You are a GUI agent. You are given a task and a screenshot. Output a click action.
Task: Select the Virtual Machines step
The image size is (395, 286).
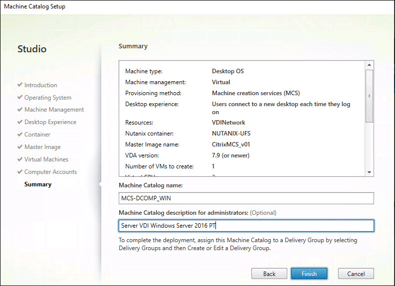click(46, 159)
